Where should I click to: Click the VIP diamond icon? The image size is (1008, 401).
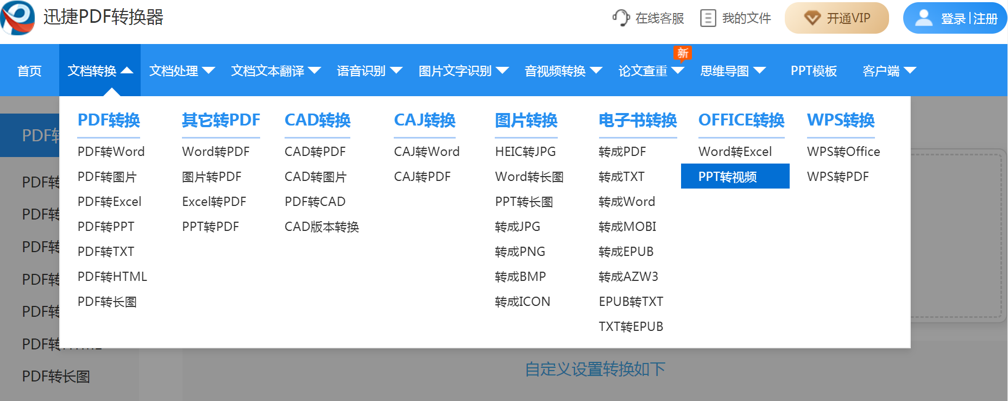tap(812, 18)
